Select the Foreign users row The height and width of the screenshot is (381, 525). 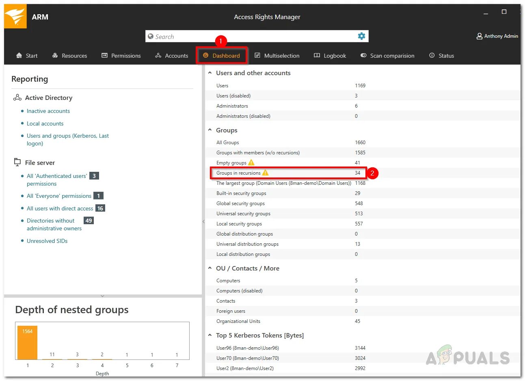pyautogui.click(x=363, y=311)
